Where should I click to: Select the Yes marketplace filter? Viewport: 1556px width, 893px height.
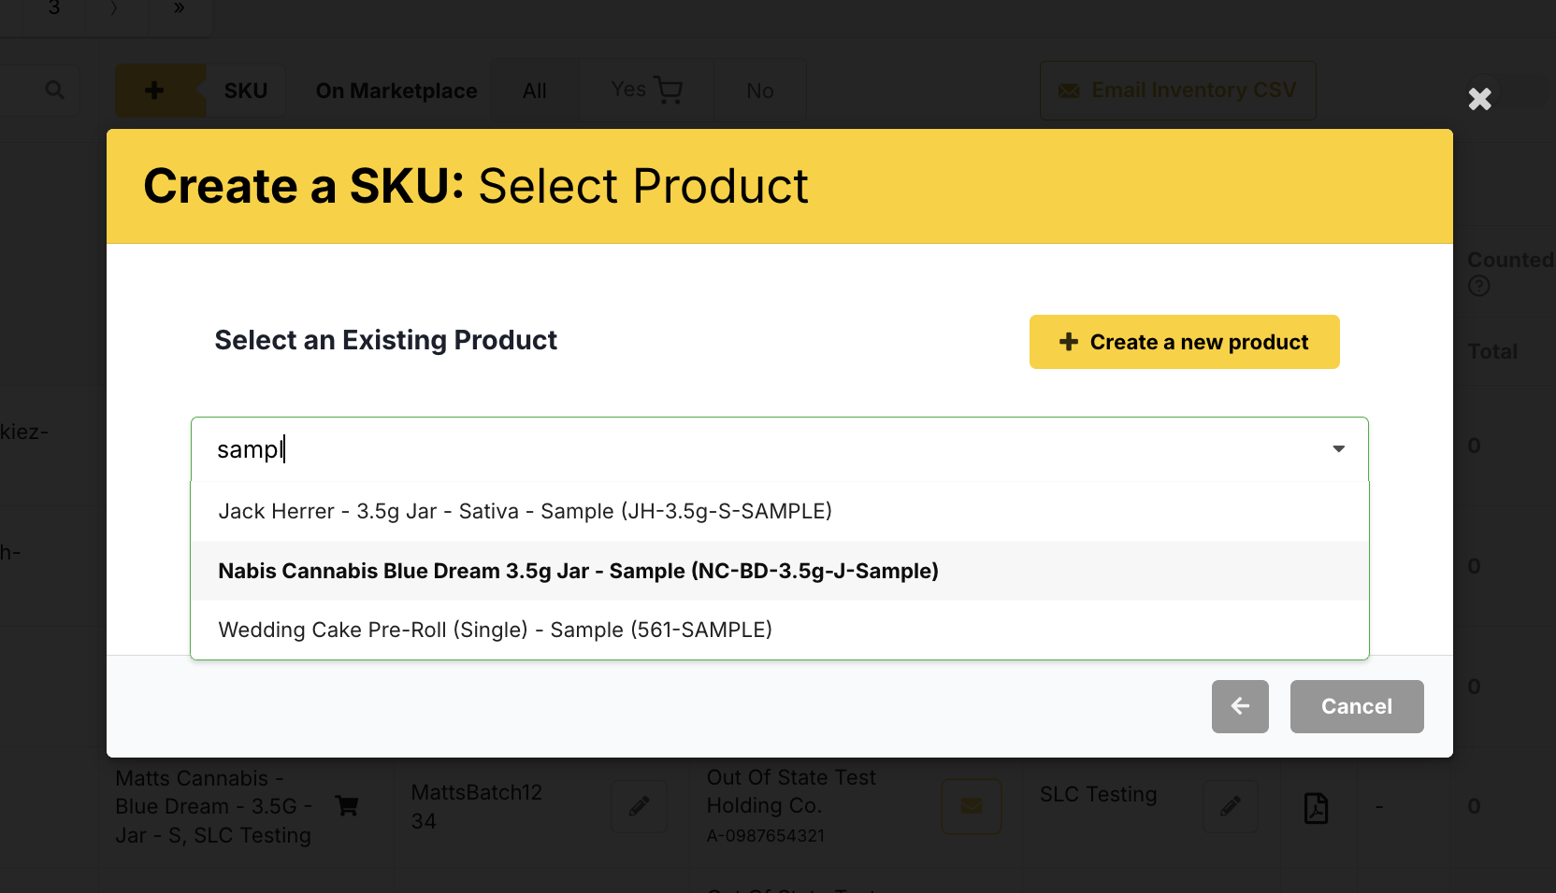pos(645,91)
